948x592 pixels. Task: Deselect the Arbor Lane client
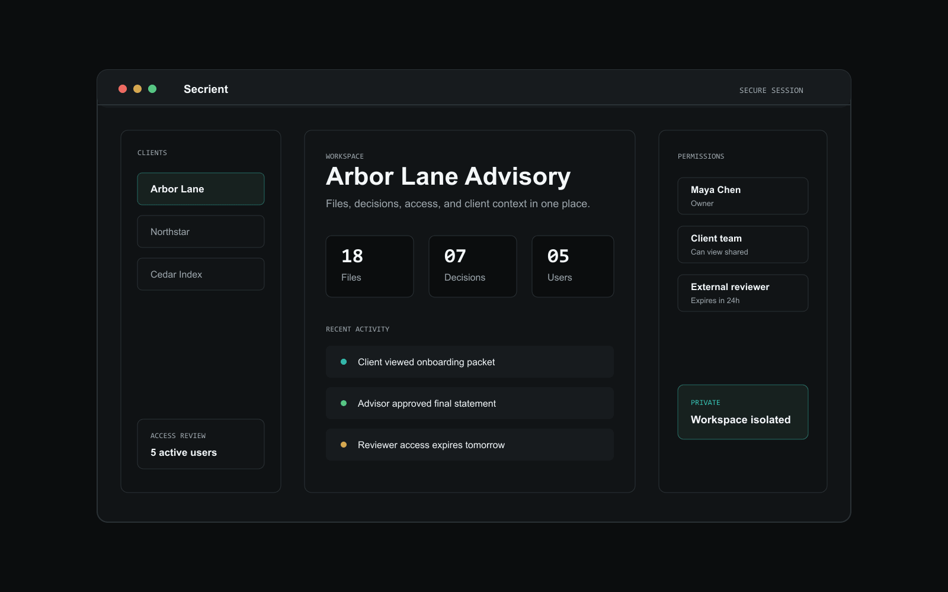[x=200, y=189]
